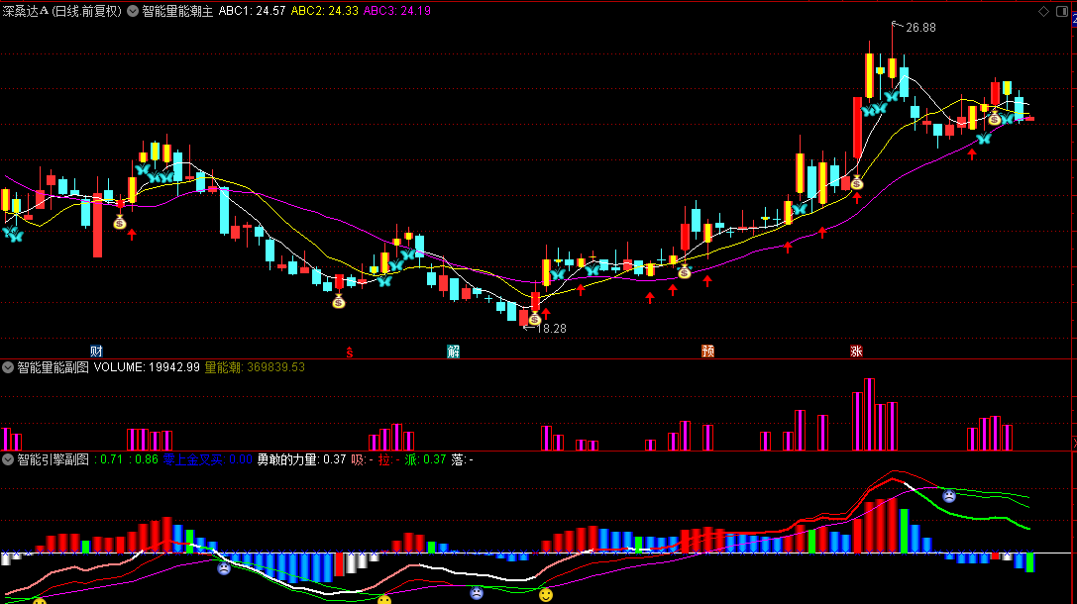Click the red 拉 value label
This screenshot has height=604, width=1077.
tap(388, 459)
